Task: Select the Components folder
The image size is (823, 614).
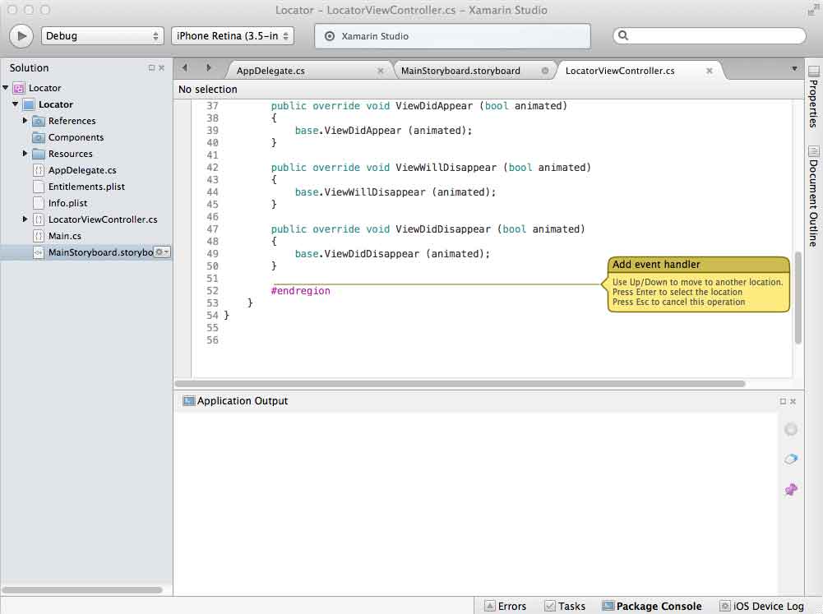Action: click(x=76, y=137)
